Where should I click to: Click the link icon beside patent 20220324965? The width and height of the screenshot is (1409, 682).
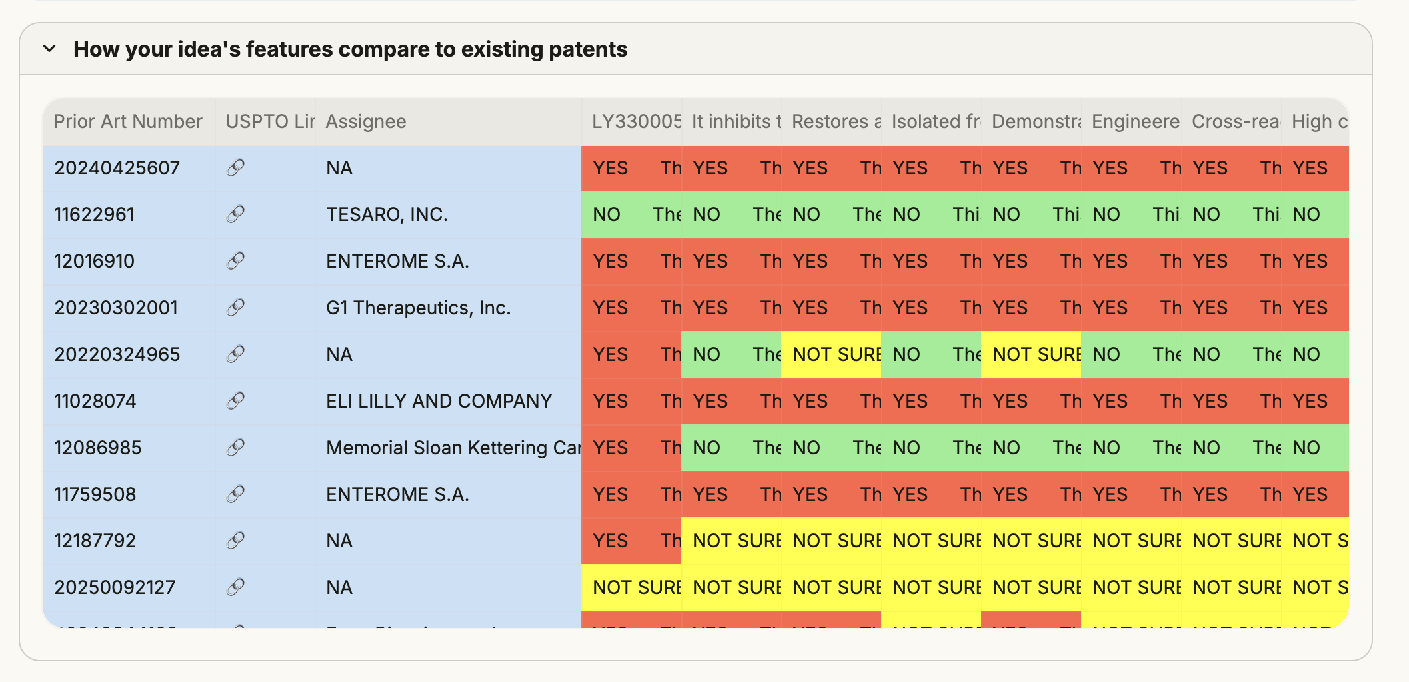click(235, 354)
